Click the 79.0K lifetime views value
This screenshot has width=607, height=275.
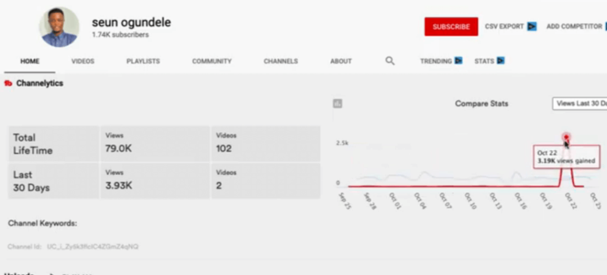point(119,148)
